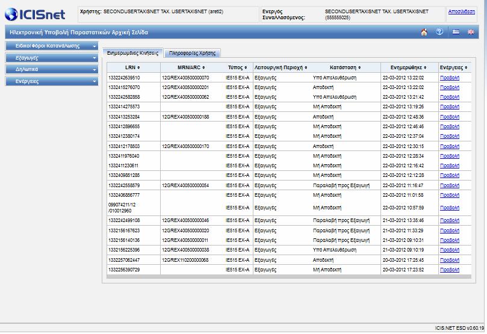
Task: Expand Ειδικοί Φόροι Κατανάλωσης menu
Action: pyautogui.click(x=52, y=46)
